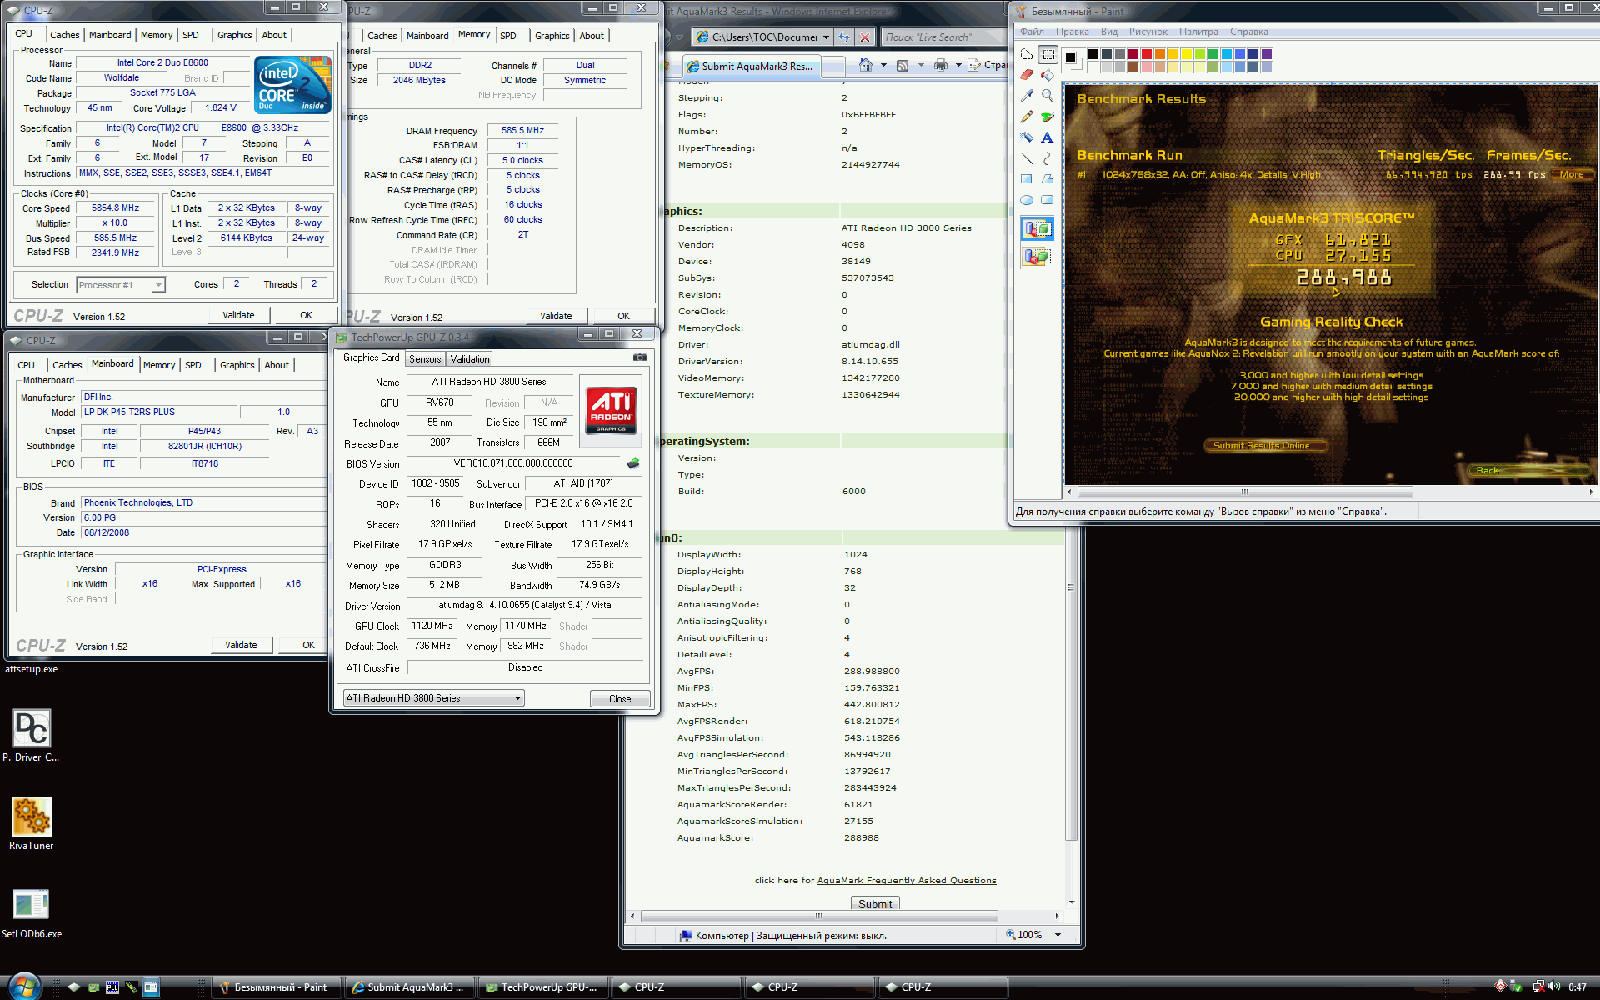Viewport: 1600px width, 1000px height.
Task: Open the Home button dropdown arrow in IE
Action: pyautogui.click(x=883, y=65)
